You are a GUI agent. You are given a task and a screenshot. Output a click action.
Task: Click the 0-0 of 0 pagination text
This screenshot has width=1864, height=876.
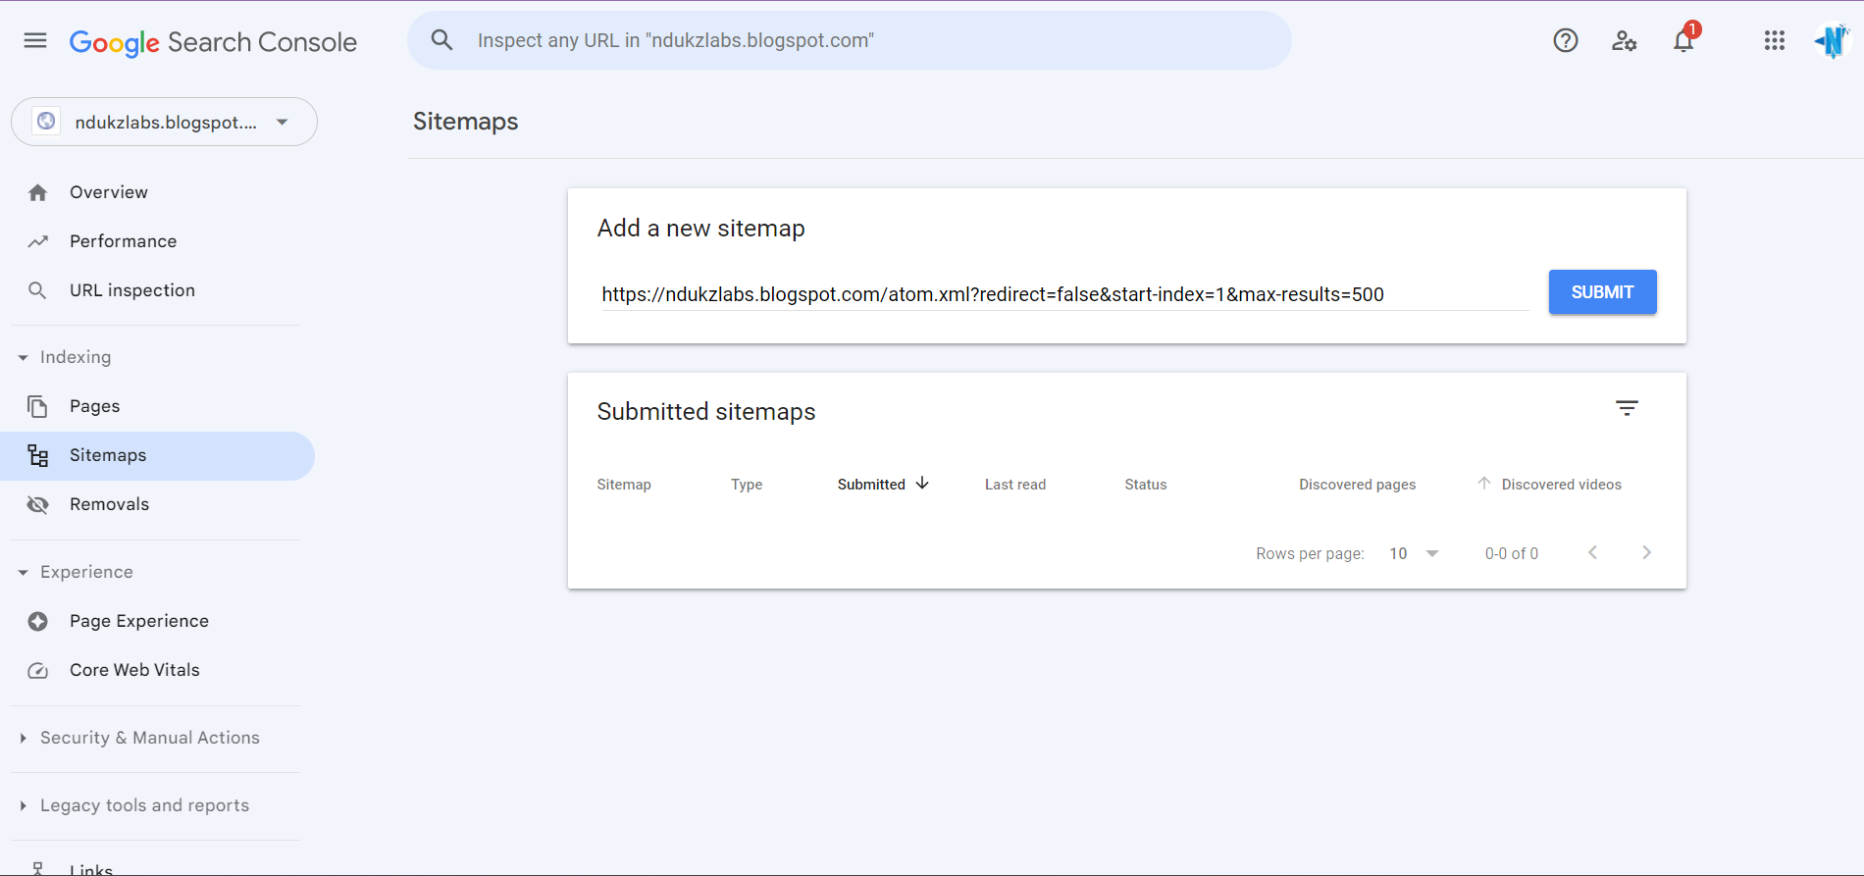point(1511,553)
